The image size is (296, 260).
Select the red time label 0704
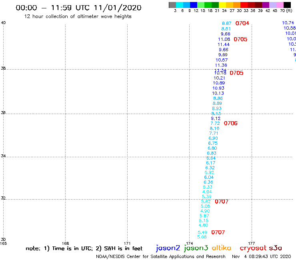242,23
